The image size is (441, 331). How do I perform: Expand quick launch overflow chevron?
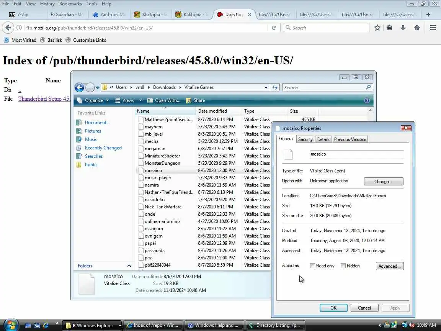pyautogui.click(x=57, y=323)
